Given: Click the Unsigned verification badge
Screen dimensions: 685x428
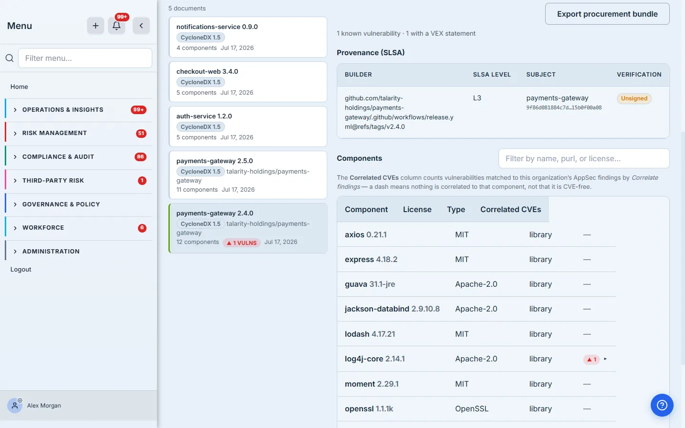Looking at the screenshot, I should [x=634, y=98].
